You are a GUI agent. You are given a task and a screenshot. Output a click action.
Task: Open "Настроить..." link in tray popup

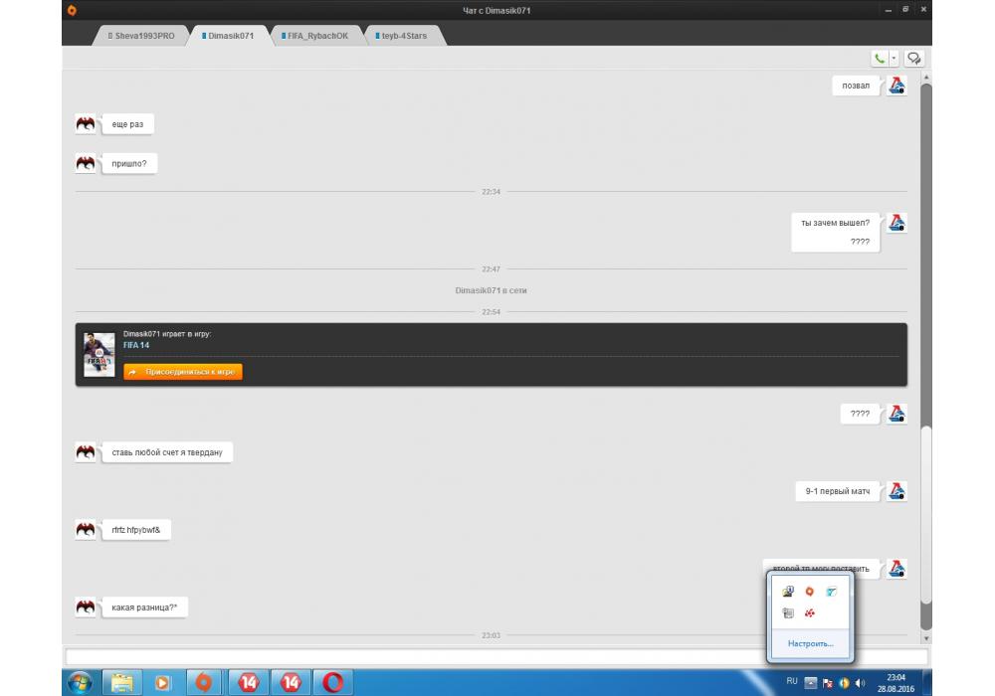coord(810,644)
